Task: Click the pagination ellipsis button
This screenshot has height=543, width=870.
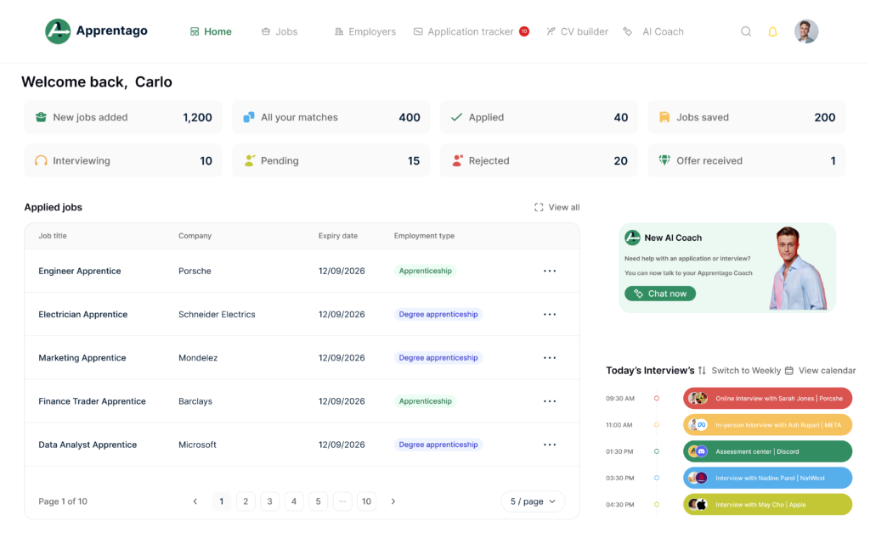Action: pyautogui.click(x=342, y=501)
